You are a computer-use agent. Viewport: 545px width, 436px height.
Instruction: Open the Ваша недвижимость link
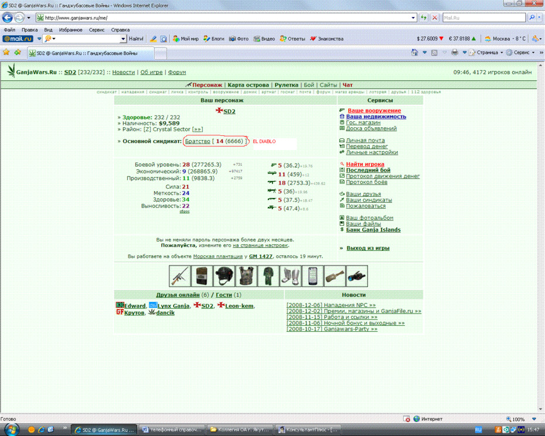376,117
